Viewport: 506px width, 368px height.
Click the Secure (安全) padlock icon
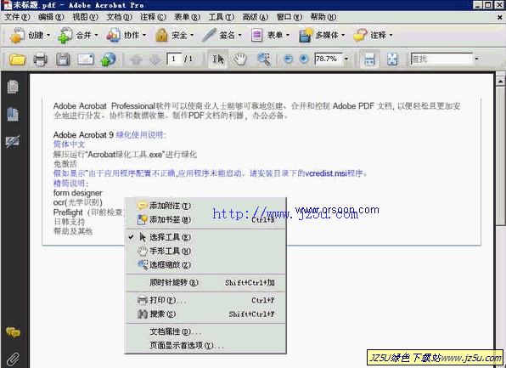[x=161, y=35]
